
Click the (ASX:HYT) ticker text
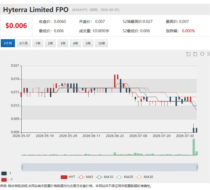point(80,10)
